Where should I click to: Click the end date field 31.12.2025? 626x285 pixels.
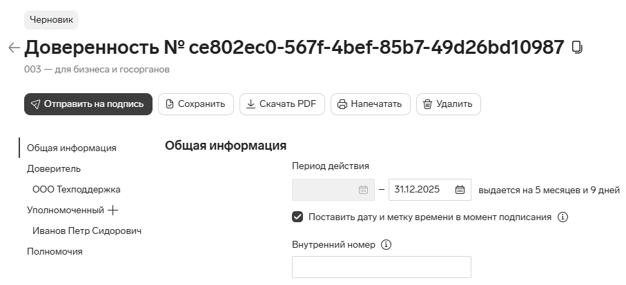pyautogui.click(x=429, y=190)
